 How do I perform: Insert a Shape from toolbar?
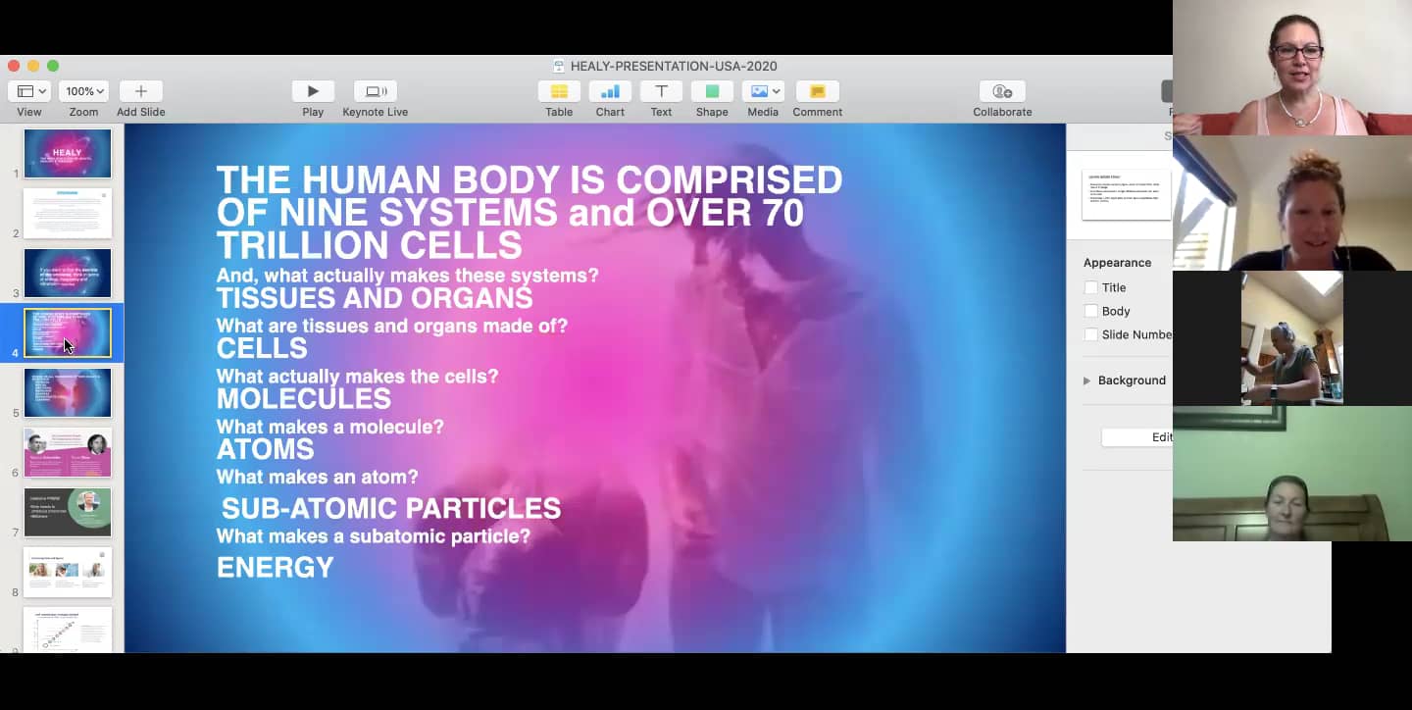712,91
